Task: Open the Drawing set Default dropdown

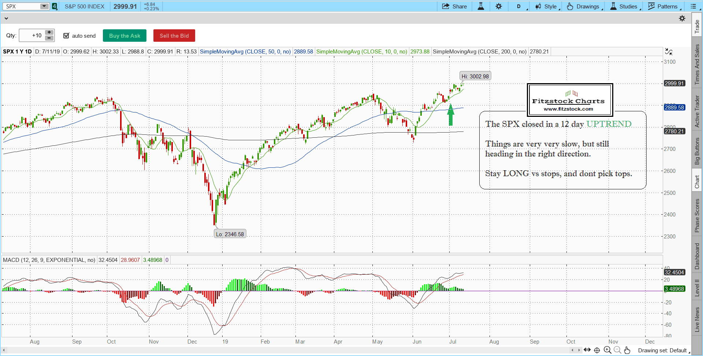Action: click(x=663, y=351)
